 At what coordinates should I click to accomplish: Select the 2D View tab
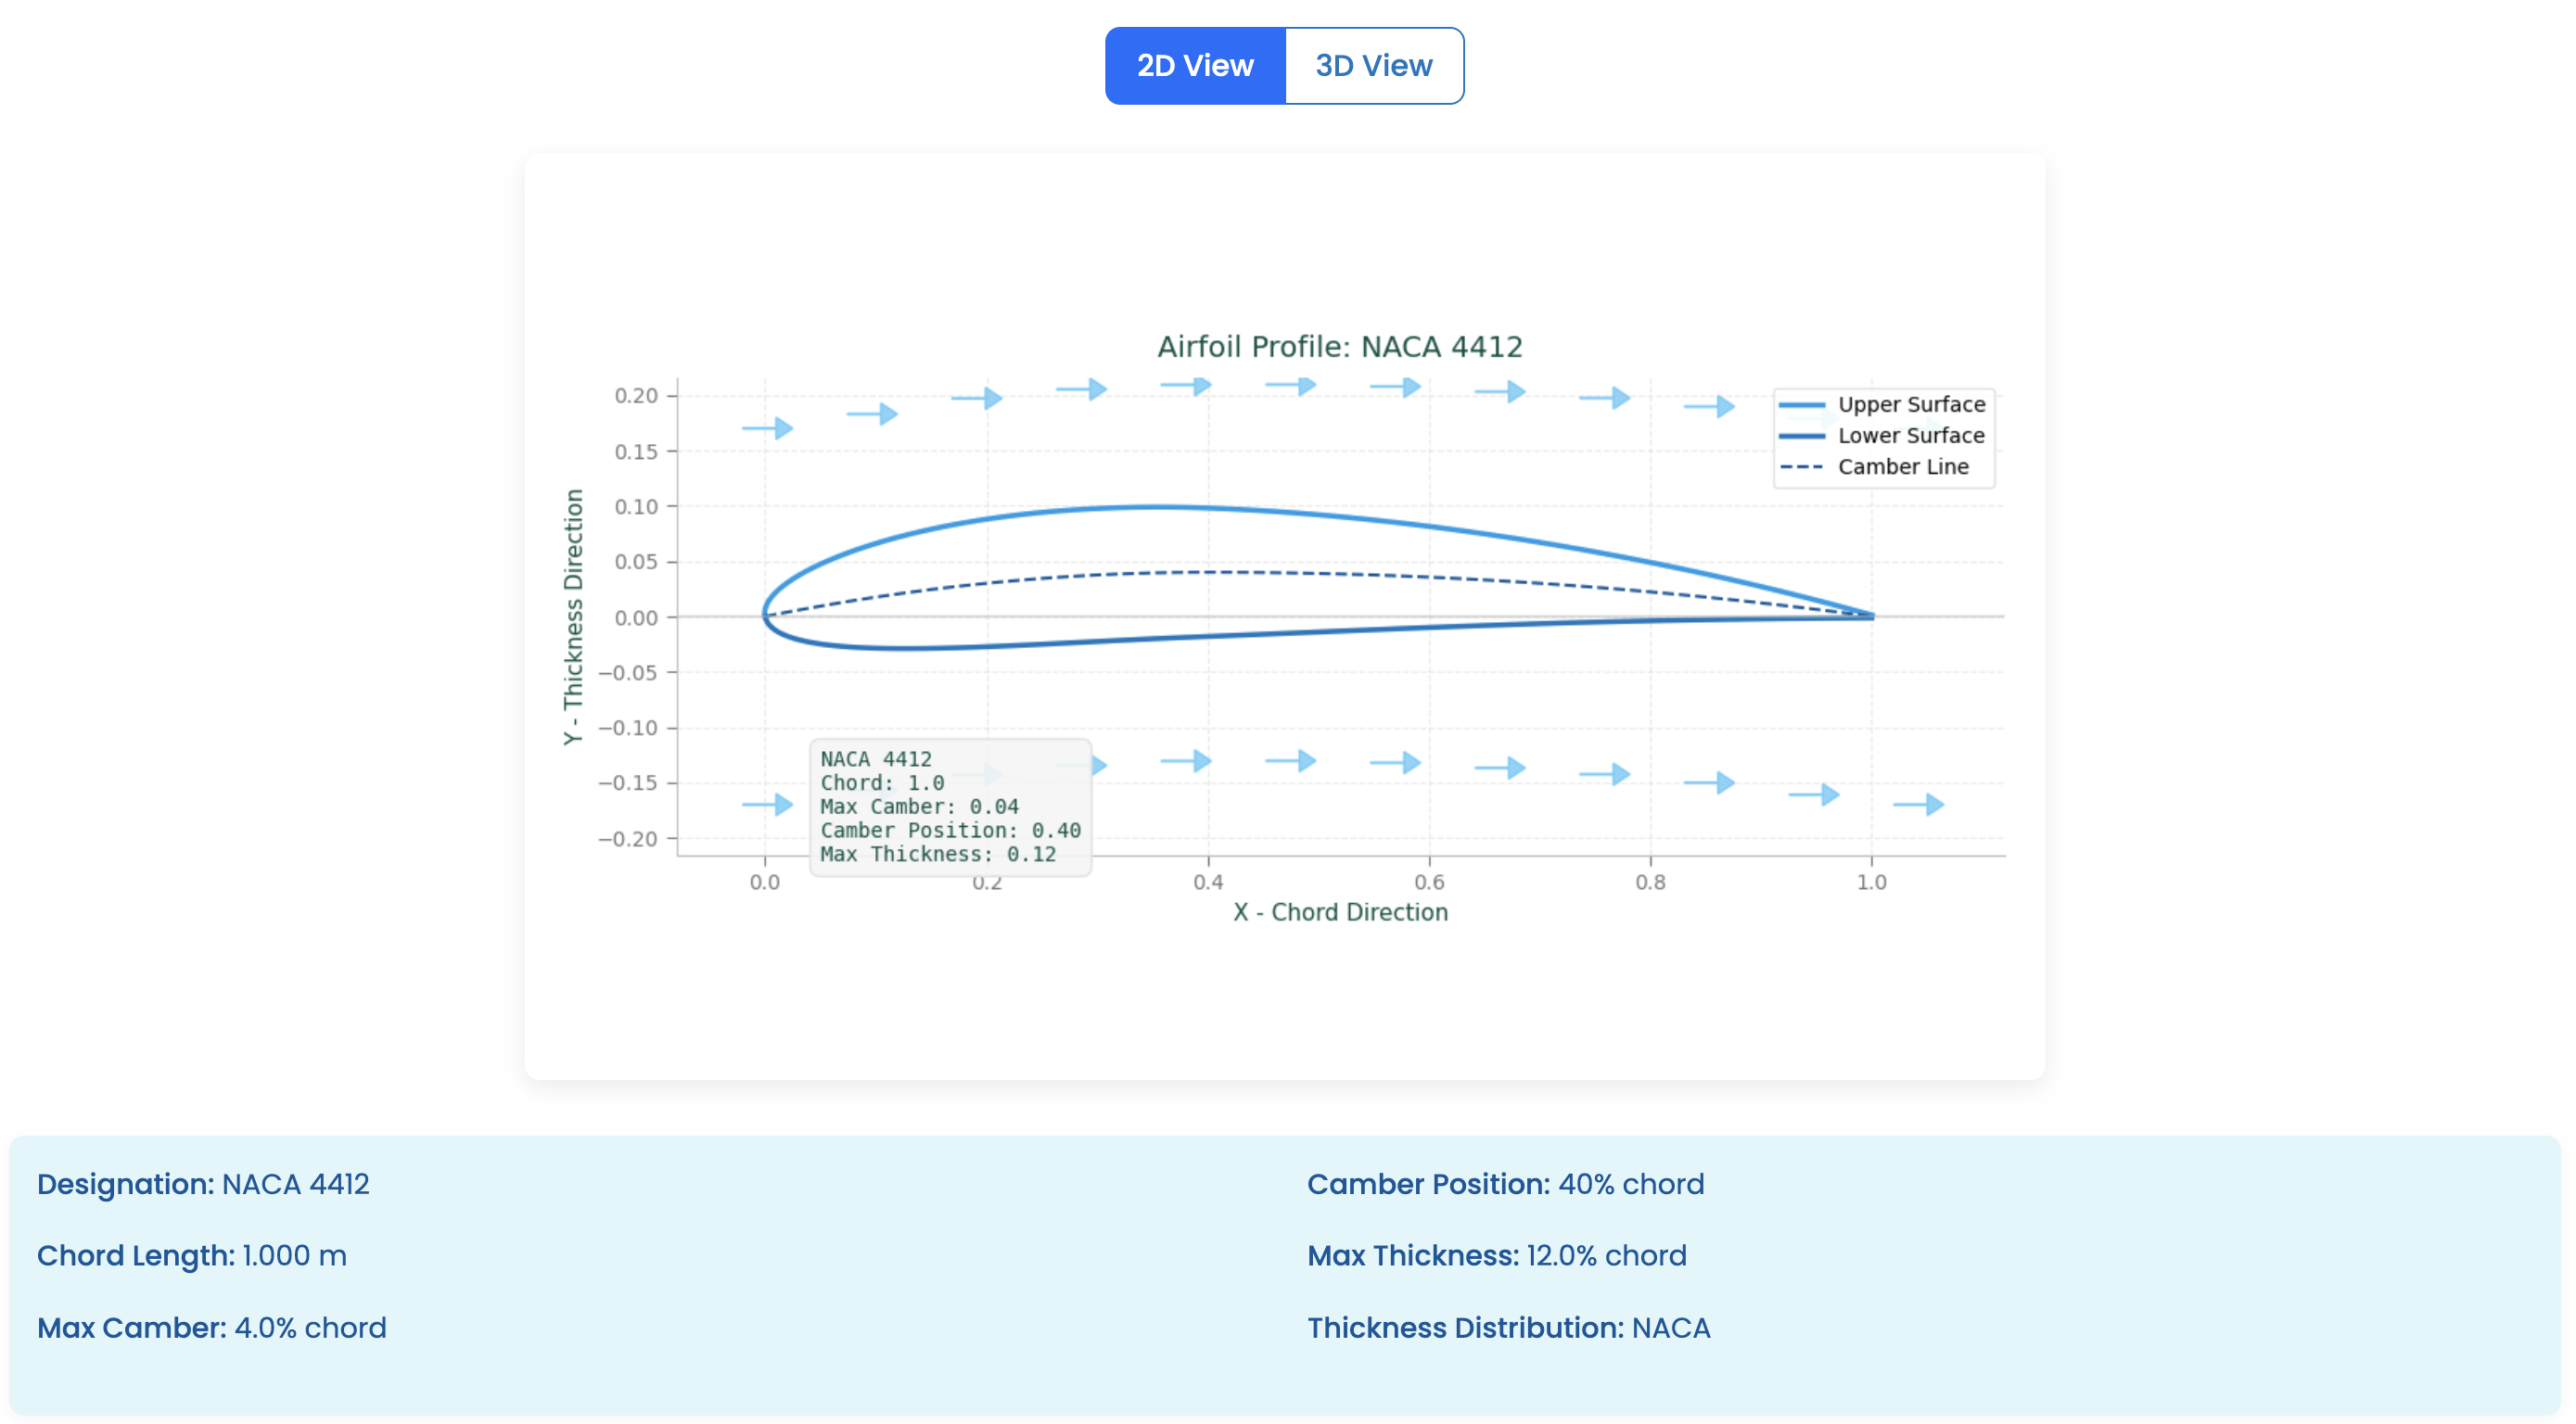(1194, 66)
